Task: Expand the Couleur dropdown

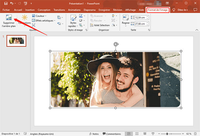Action: (39, 16)
